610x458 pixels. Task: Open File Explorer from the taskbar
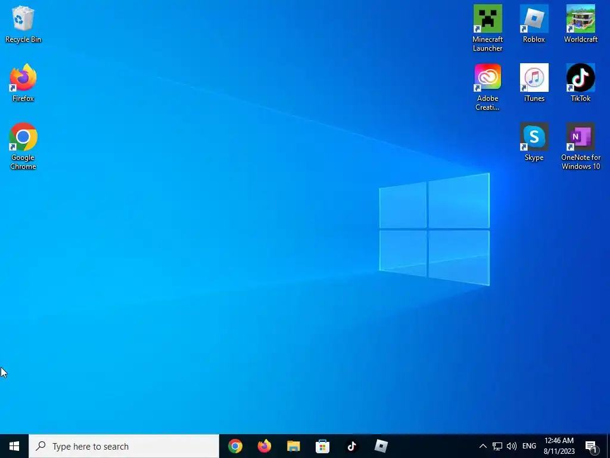click(293, 446)
